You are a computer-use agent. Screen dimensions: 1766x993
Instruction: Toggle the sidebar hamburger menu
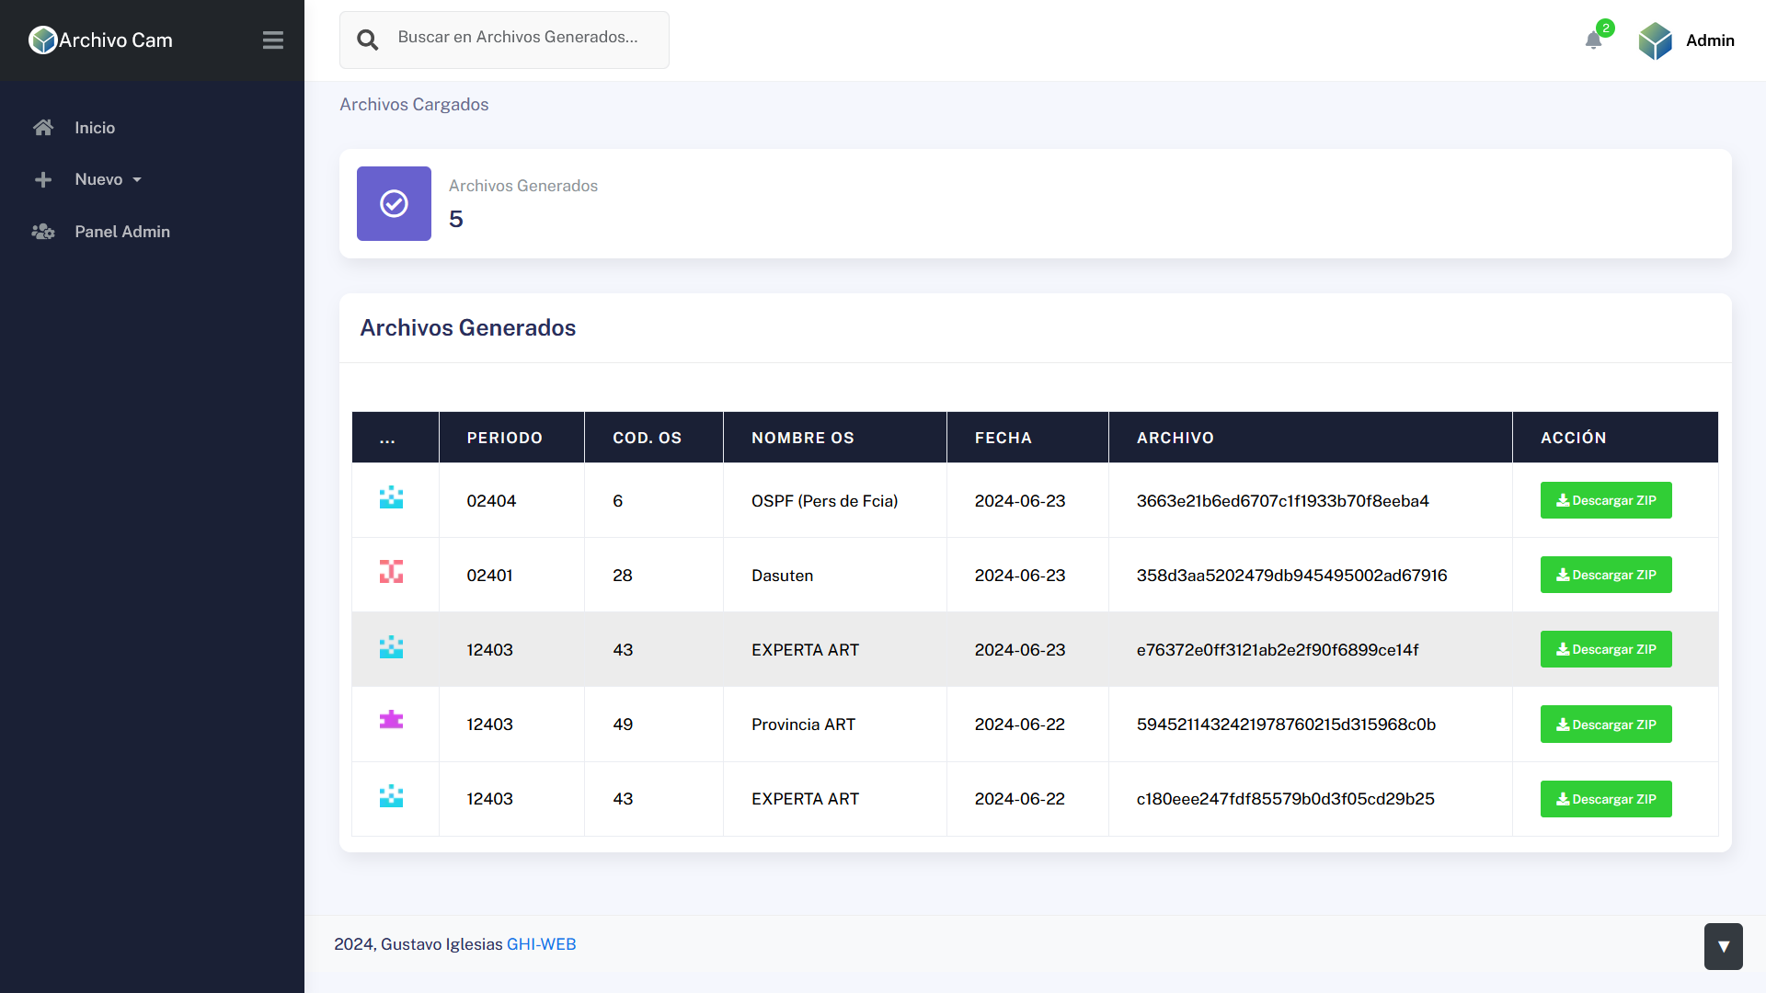click(272, 40)
